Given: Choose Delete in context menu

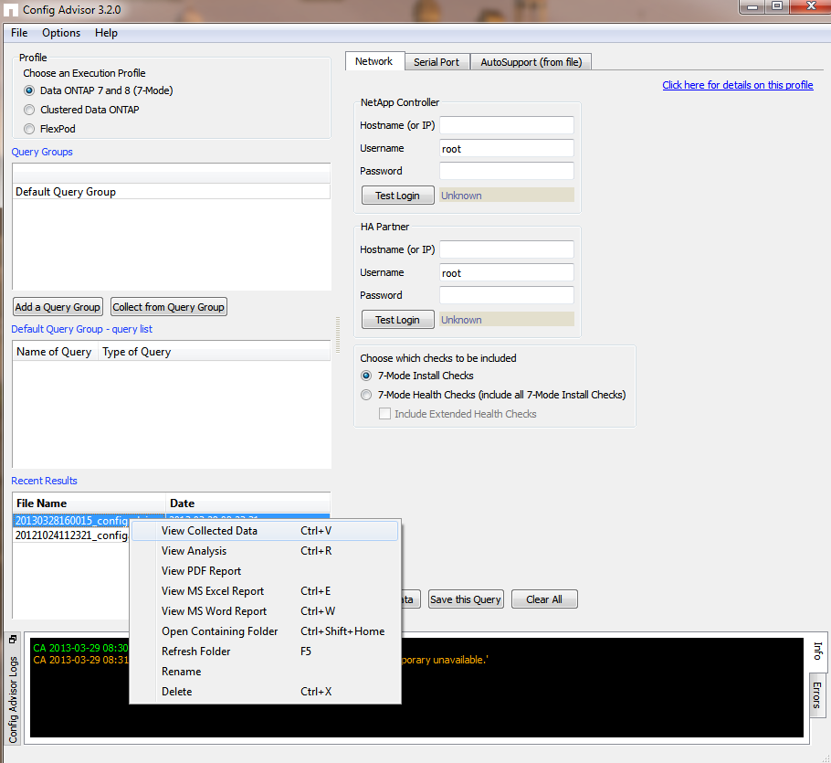Looking at the screenshot, I should coord(265,692).
